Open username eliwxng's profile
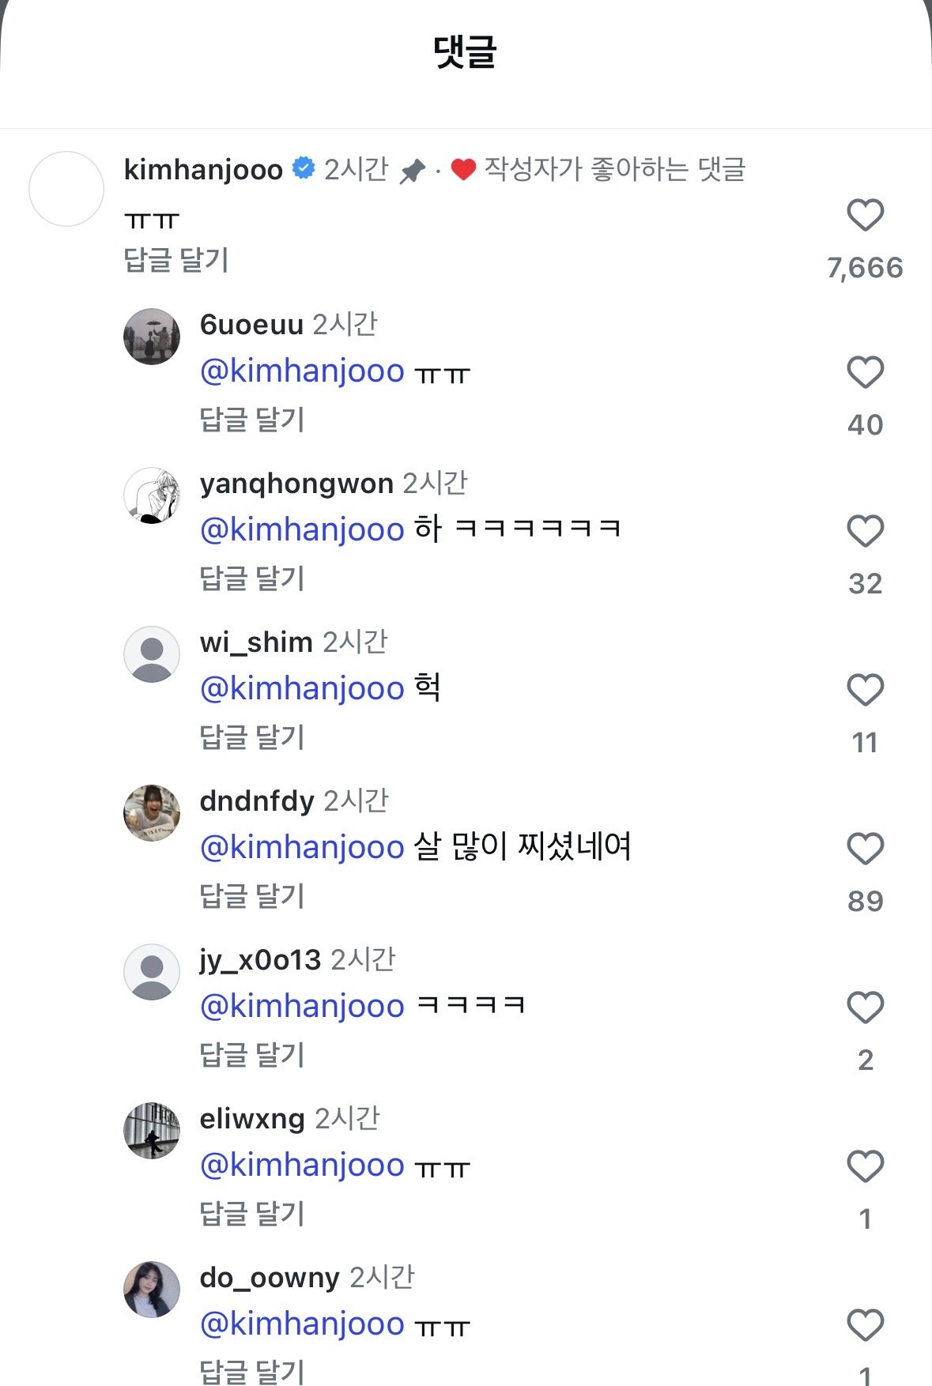Image resolution: width=932 pixels, height=1386 pixels. (251, 1119)
